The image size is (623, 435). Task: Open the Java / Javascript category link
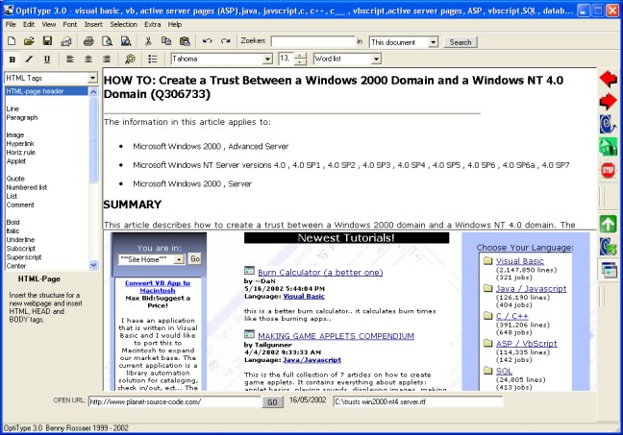click(532, 288)
